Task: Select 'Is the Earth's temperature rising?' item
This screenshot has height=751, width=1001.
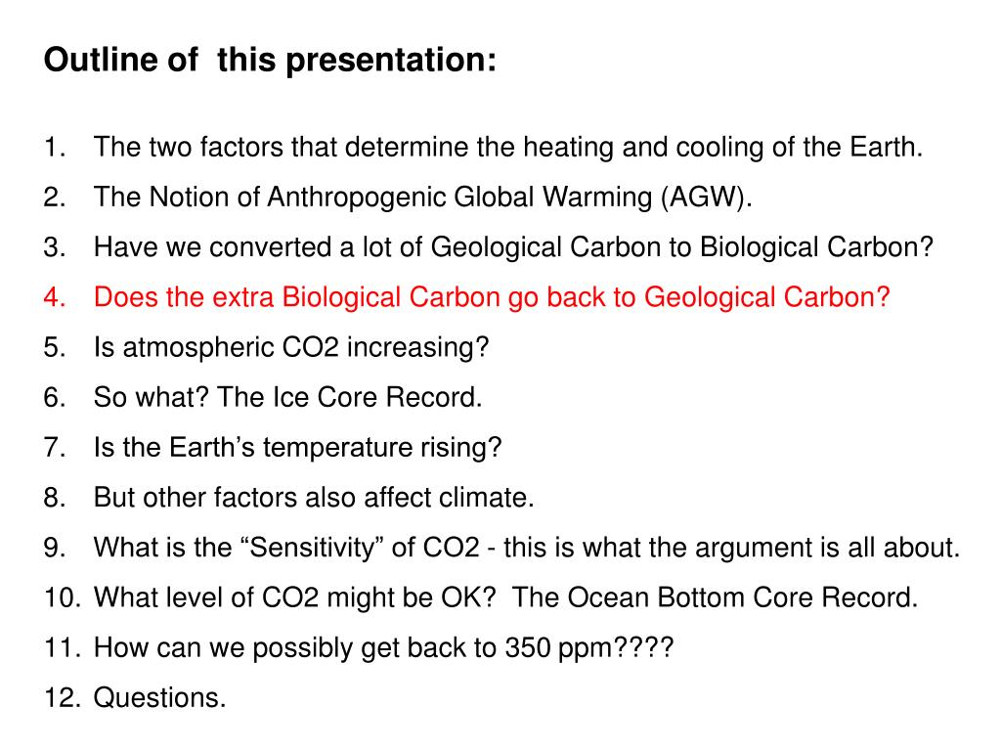Action: click(297, 448)
